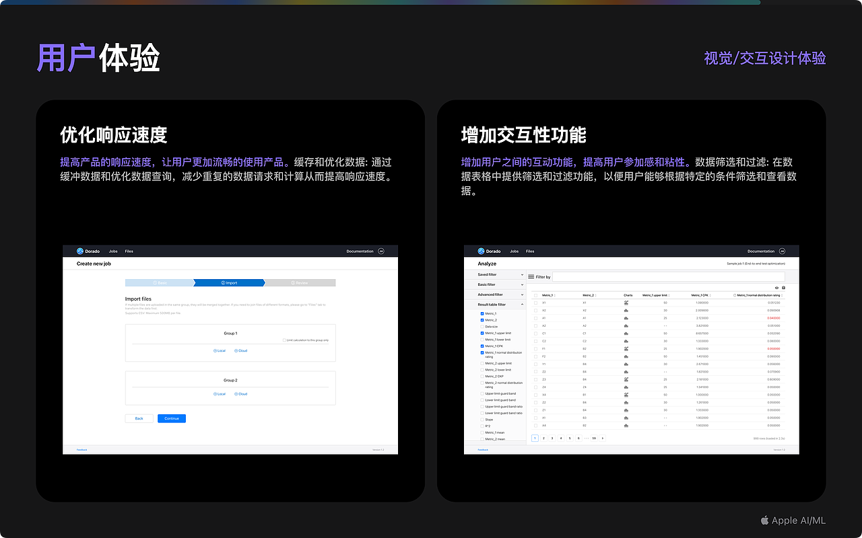The width and height of the screenshot is (862, 538).
Task: Expand the Advanced filter section
Action: coord(495,295)
